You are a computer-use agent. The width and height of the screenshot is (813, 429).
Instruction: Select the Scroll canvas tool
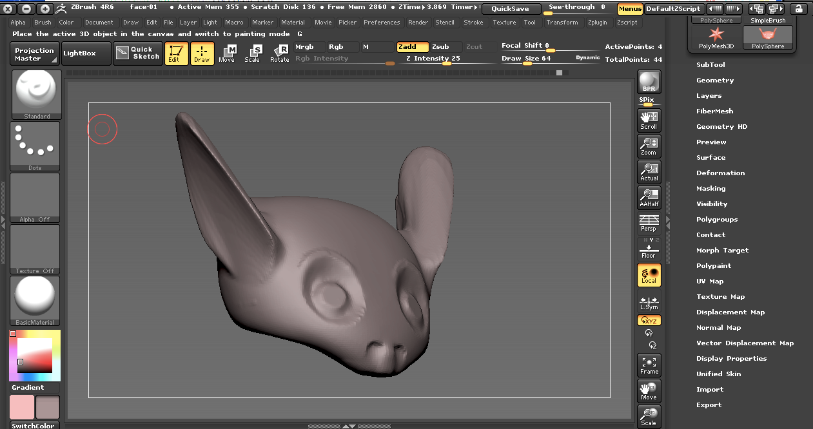pyautogui.click(x=649, y=120)
